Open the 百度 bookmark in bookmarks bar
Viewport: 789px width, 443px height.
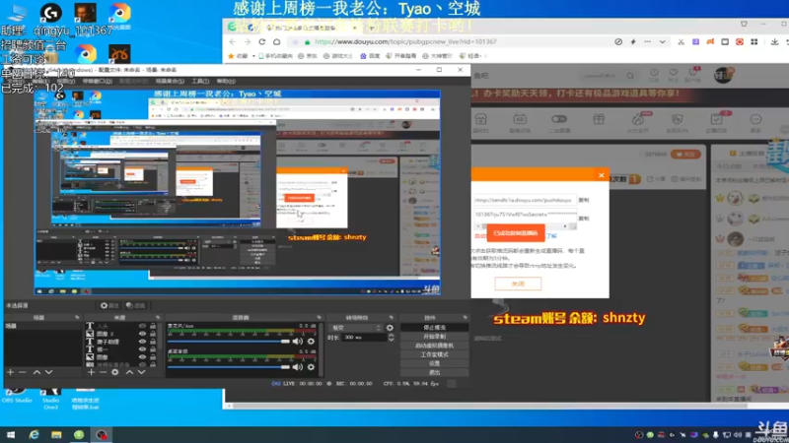tap(370, 56)
